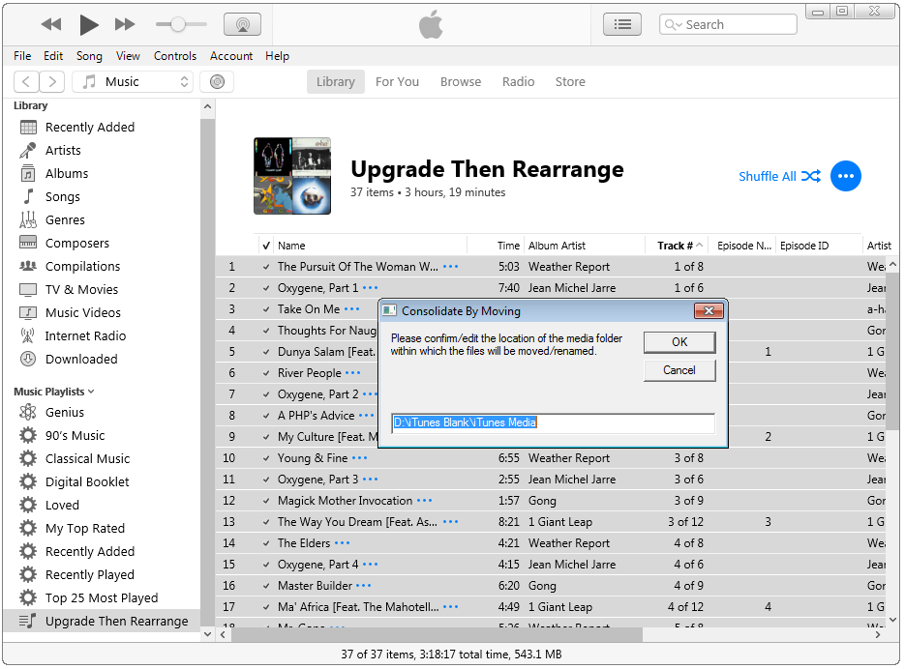Image resolution: width=905 pixels, height=669 pixels.
Task: Toggle checkmark for The Elders
Action: click(266, 543)
